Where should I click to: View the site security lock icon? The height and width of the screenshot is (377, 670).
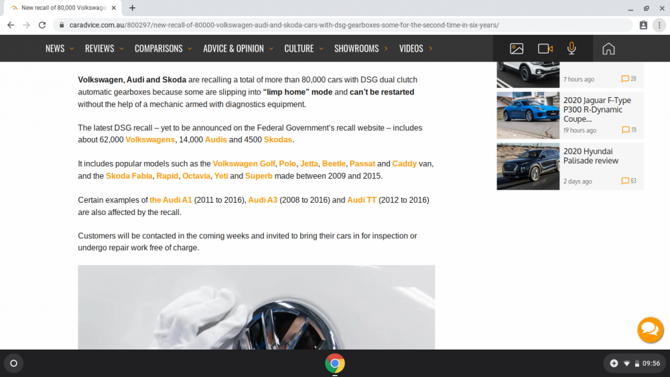(x=62, y=25)
